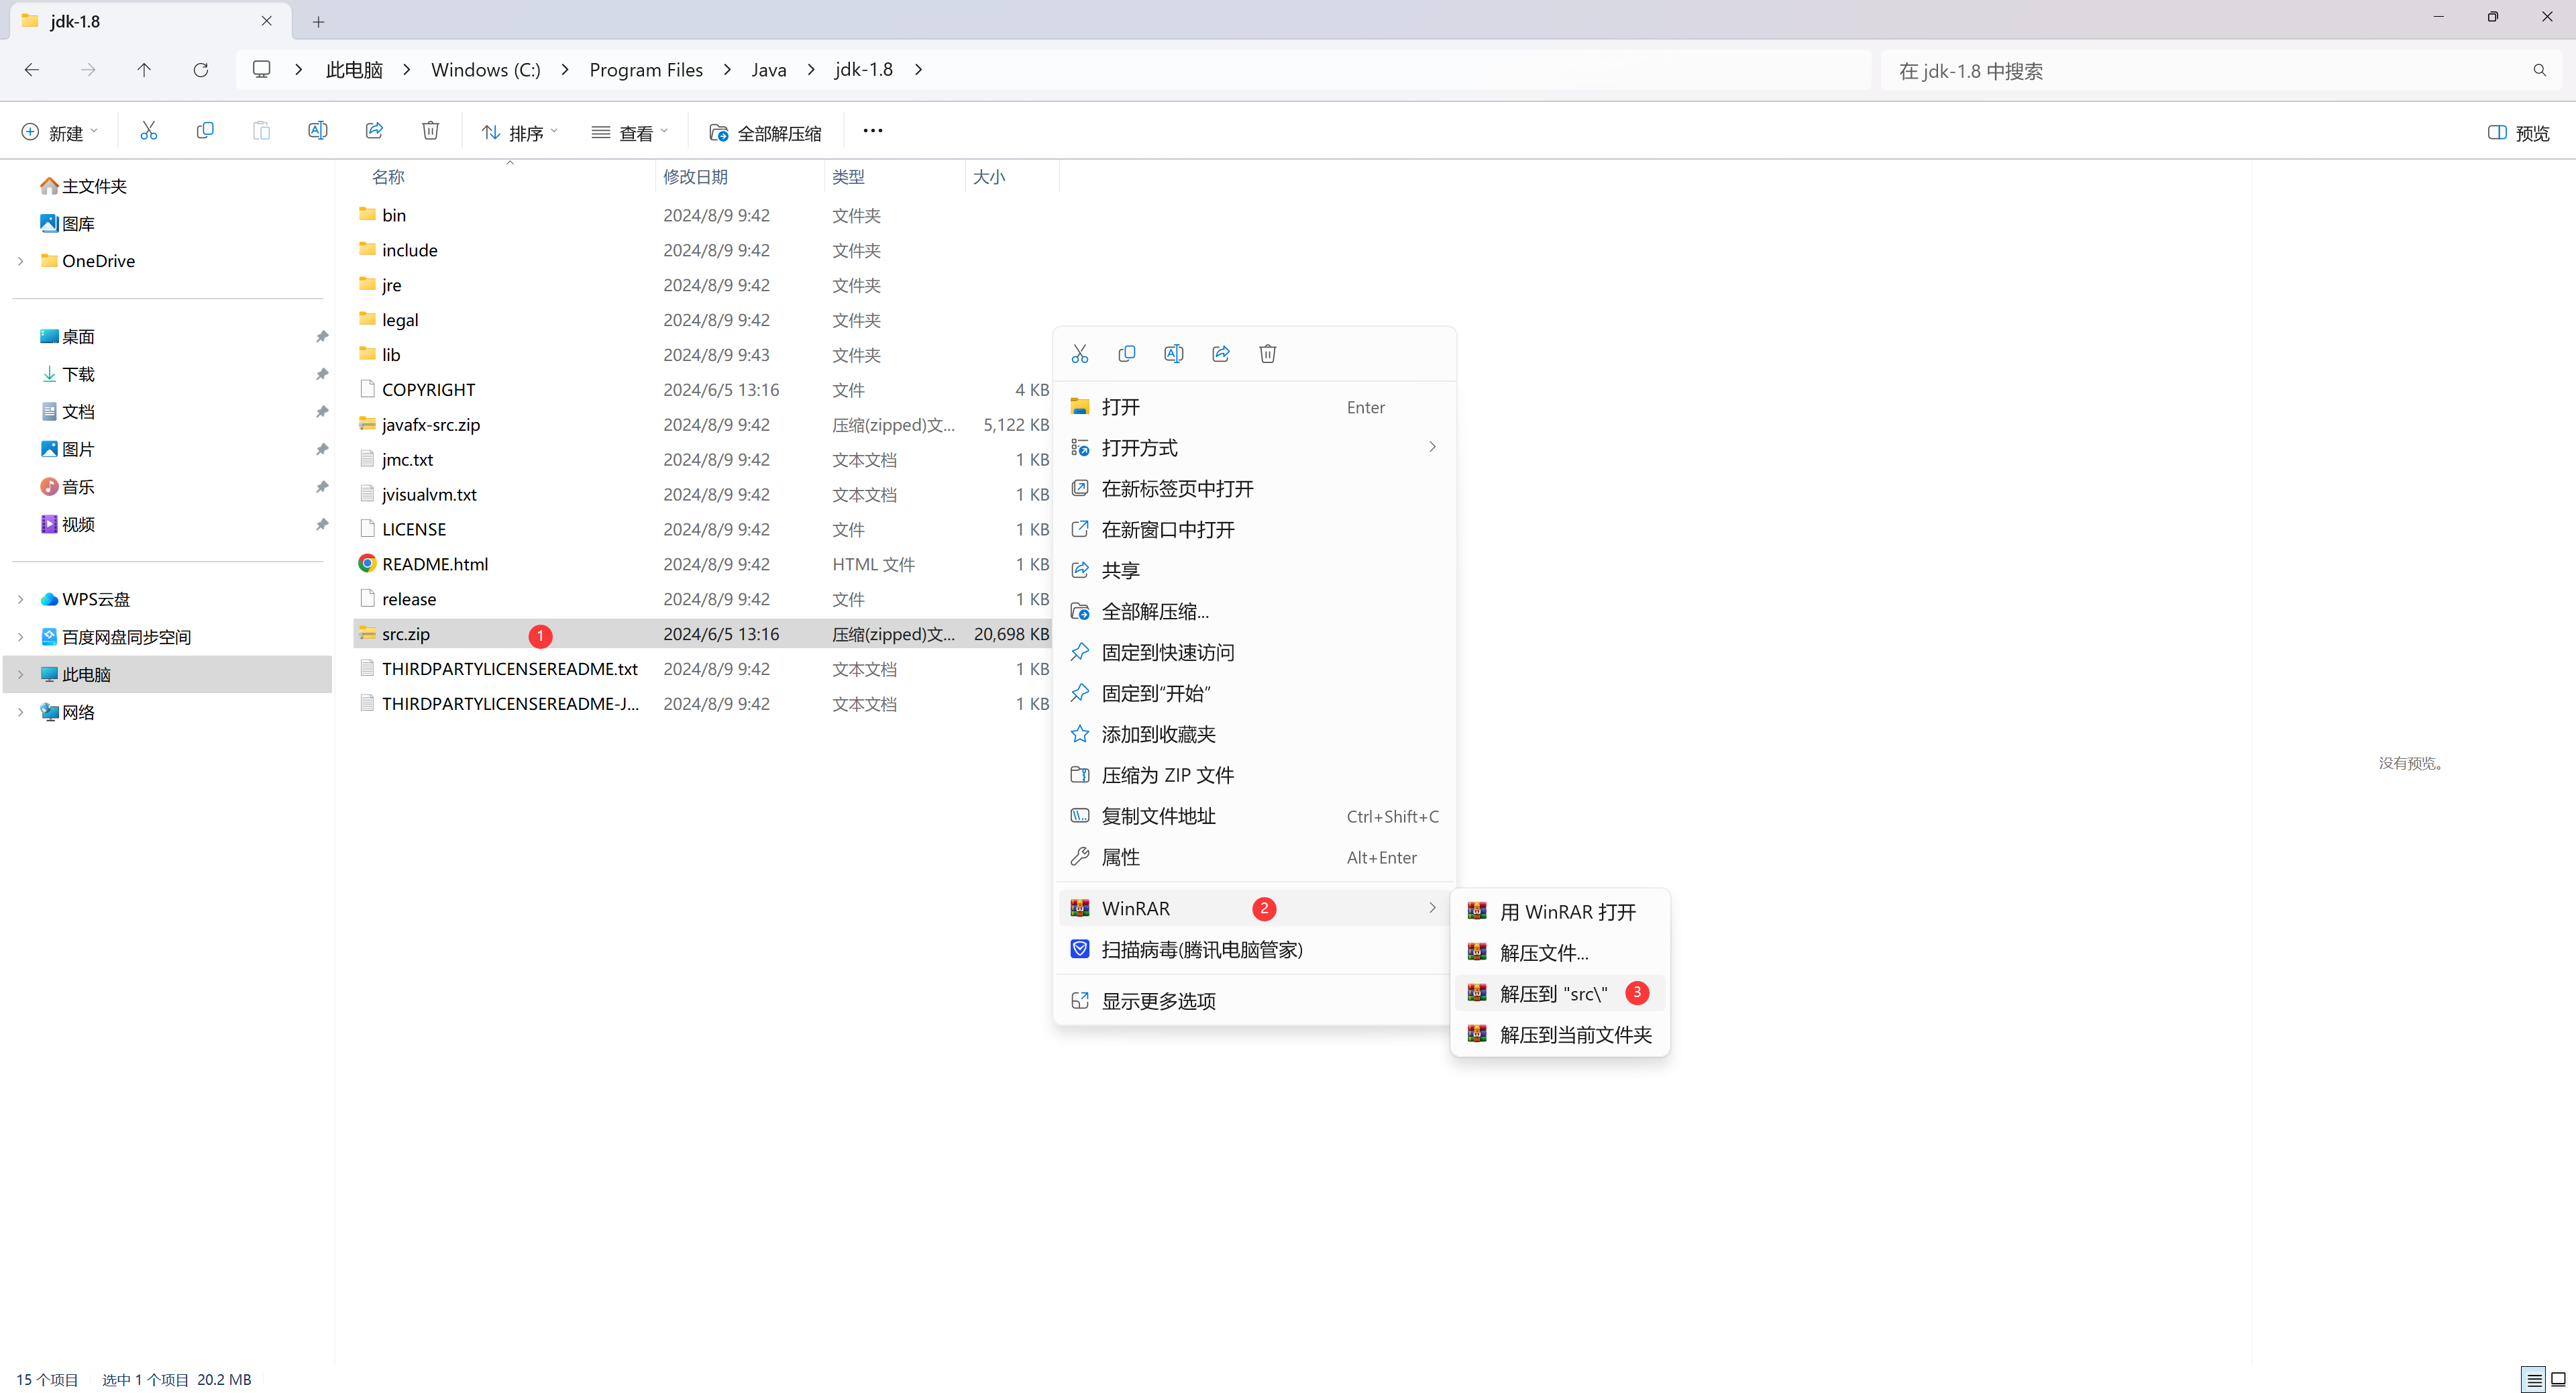This screenshot has height=1393, width=2576.
Task: Click the 全部解压缩 toolbar button
Action: [766, 132]
